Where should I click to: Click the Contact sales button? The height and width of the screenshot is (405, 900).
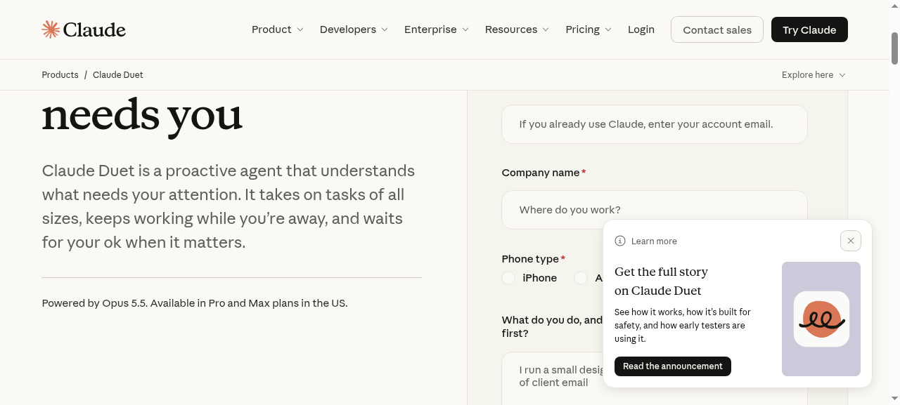pyautogui.click(x=717, y=29)
